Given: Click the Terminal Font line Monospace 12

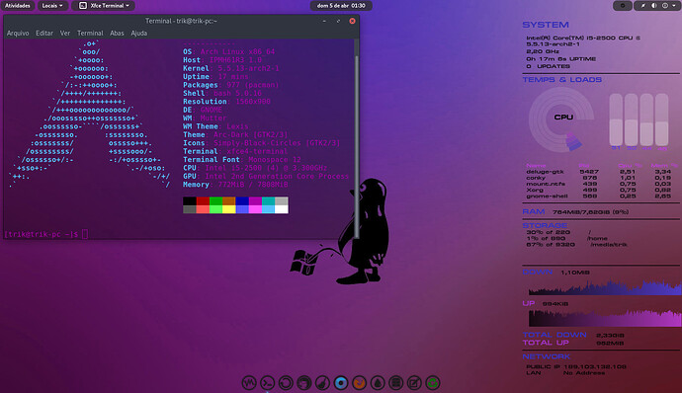Looking at the screenshot, I should click(x=242, y=160).
